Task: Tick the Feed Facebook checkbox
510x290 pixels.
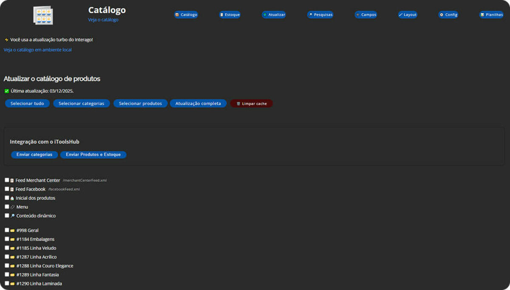Action: 7,189
